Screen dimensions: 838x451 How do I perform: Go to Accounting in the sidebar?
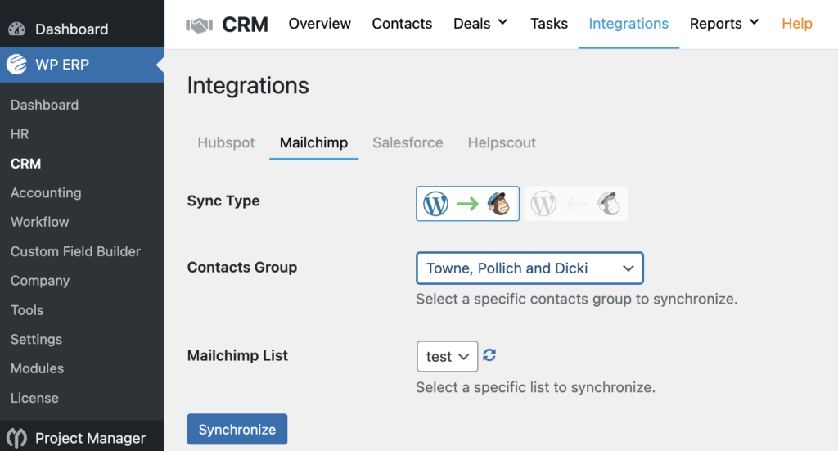46,193
